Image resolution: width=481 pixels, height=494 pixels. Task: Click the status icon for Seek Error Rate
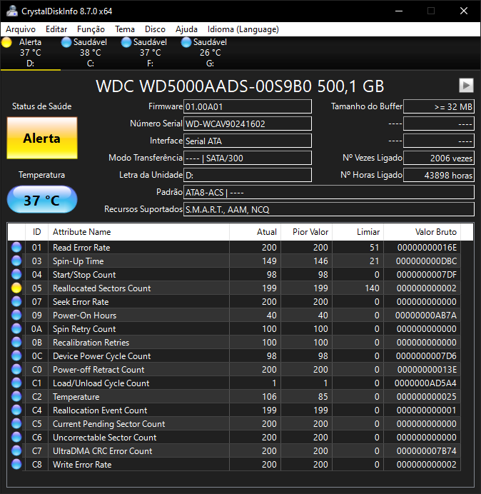point(16,301)
